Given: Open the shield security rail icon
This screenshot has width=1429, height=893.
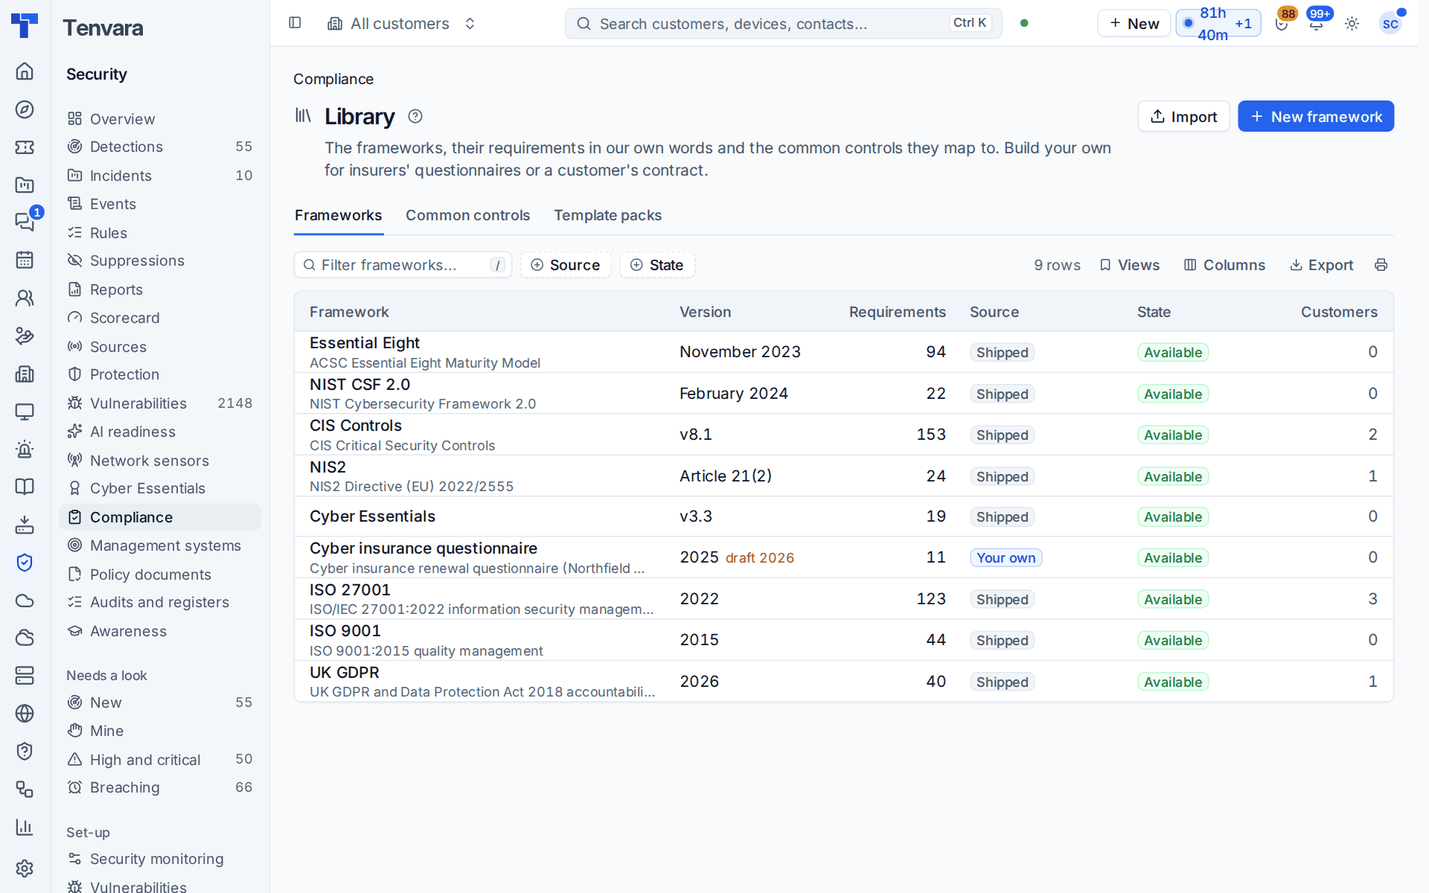Looking at the screenshot, I should point(25,563).
